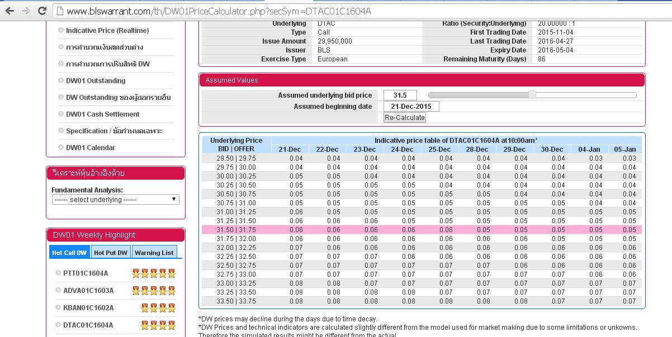Open the PTT01C1604A warrant link
672x337 pixels.
tap(86, 273)
